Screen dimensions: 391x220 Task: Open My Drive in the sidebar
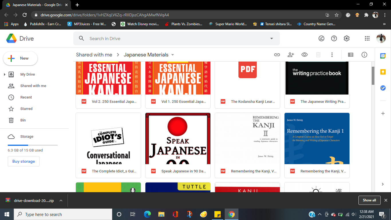point(27,74)
